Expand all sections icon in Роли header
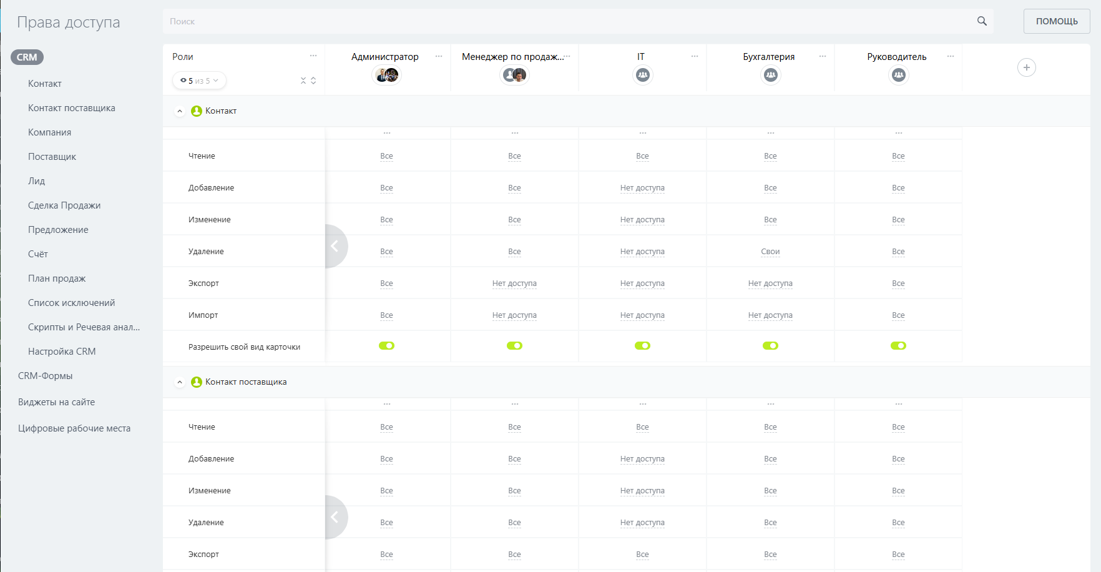Image resolution: width=1101 pixels, height=572 pixels. (313, 81)
